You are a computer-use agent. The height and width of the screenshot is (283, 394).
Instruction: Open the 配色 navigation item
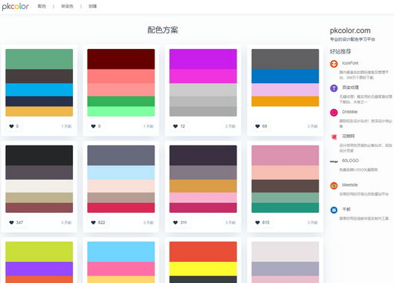41,6
